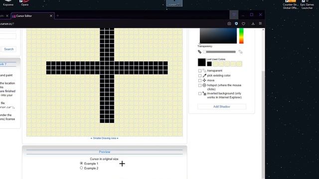Click the four-arrow move icon
This screenshot has height=179, width=319.
click(204, 81)
